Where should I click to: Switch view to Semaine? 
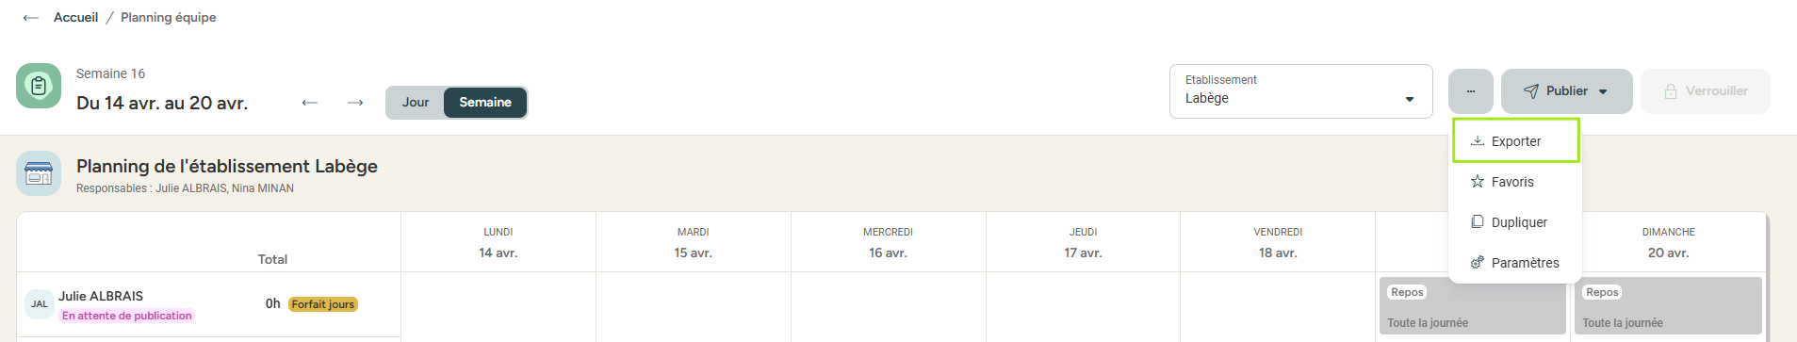485,103
